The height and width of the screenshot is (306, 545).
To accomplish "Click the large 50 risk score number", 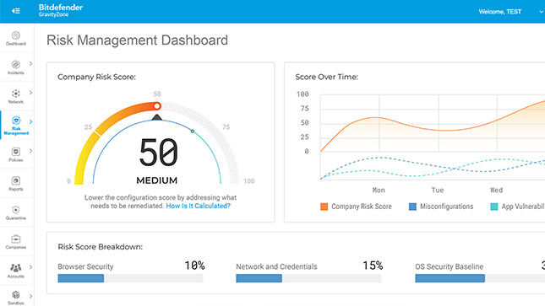I will tap(159, 152).
